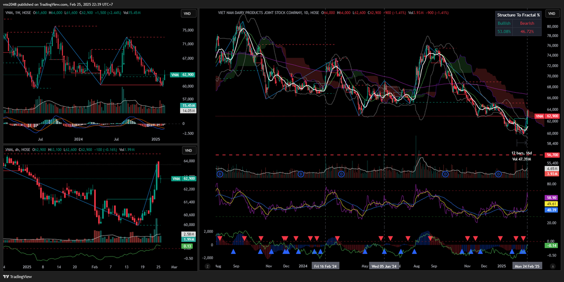Click the red 56,700 price level label
564x282 pixels.
(x=552, y=155)
